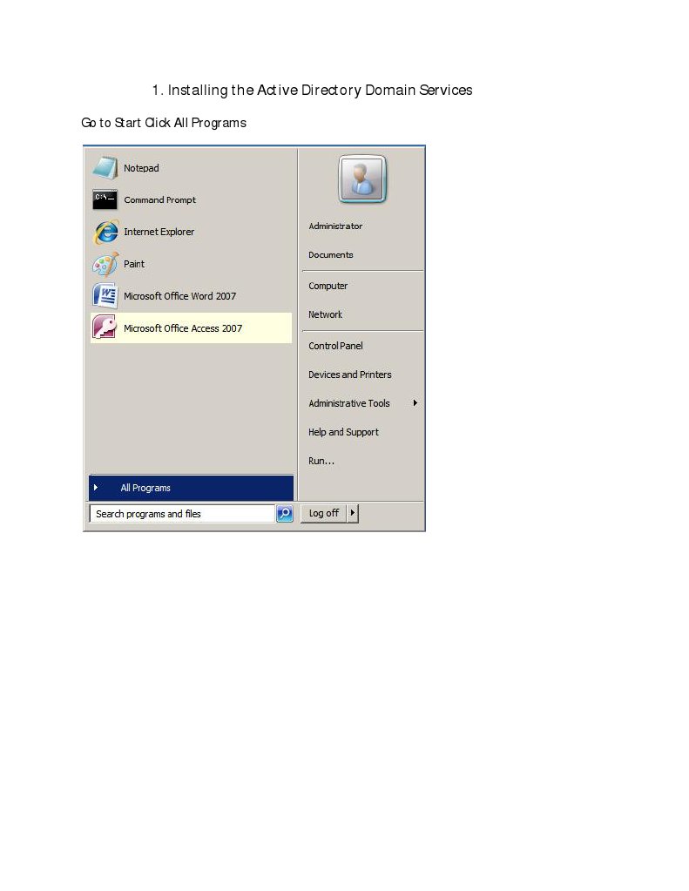Select Microsoft Office Access 2007 label
689x891 pixels.
click(x=182, y=328)
